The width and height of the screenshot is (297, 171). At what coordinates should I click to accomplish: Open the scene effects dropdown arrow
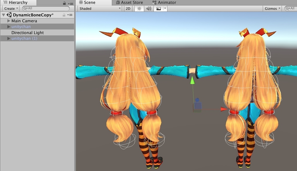[x=165, y=8]
